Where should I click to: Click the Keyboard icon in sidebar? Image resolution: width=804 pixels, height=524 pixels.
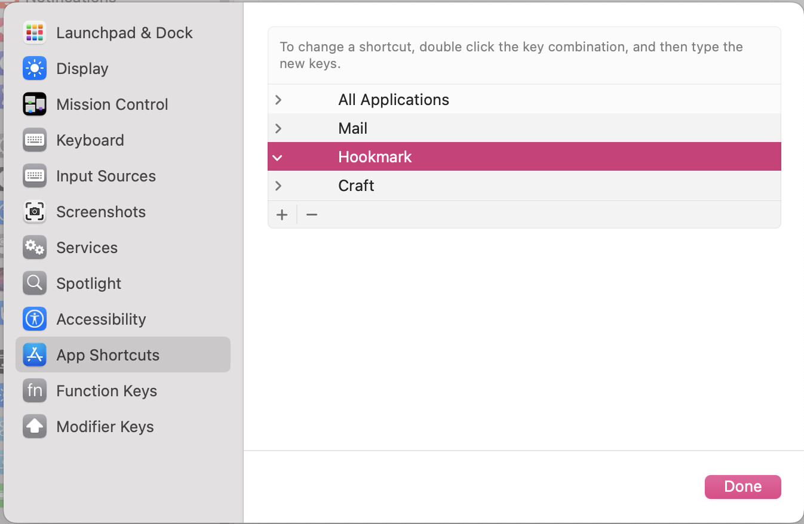click(x=35, y=140)
